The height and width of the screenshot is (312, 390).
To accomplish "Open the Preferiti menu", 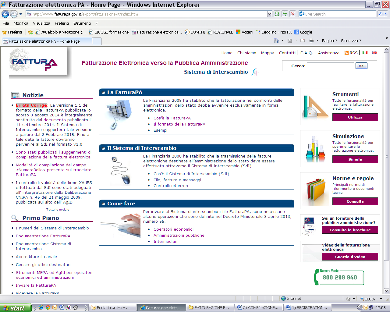I will 62,23.
